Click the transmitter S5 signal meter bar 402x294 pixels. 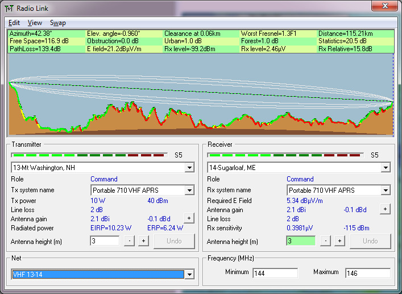click(x=89, y=155)
